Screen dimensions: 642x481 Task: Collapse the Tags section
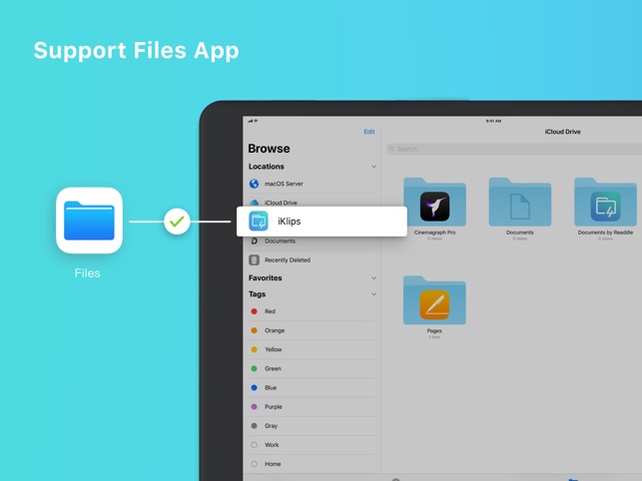click(373, 294)
